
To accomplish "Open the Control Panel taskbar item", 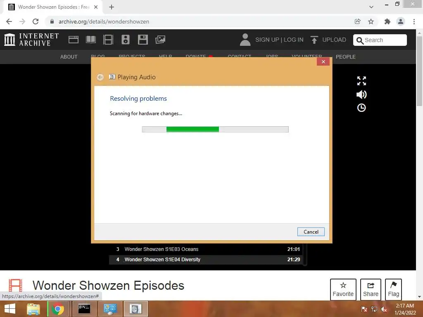I will pos(110,309).
